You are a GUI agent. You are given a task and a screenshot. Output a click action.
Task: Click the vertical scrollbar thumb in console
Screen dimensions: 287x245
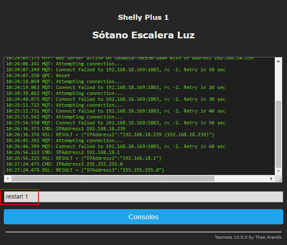click(x=278, y=134)
